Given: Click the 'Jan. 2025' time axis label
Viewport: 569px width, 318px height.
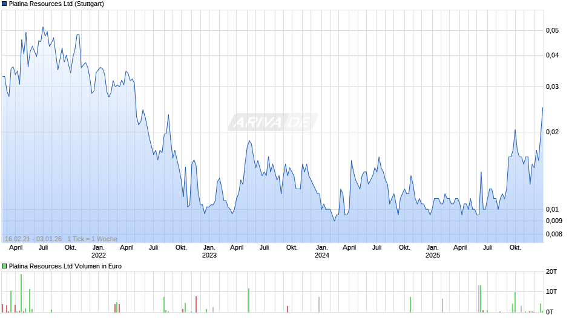Looking at the screenshot, I should coord(433,251).
